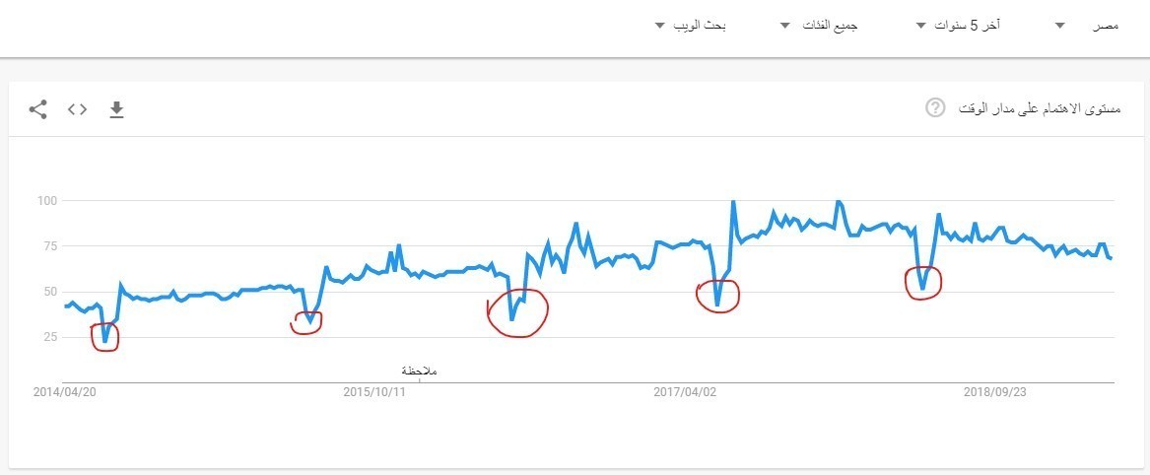This screenshot has width=1150, height=475.
Task: Click the 2015/10/11 date label on the axis
Action: point(374,392)
